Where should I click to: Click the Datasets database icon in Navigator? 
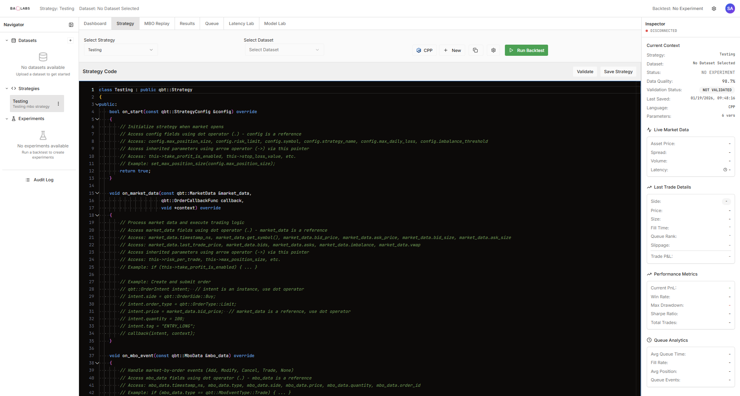[13, 40]
